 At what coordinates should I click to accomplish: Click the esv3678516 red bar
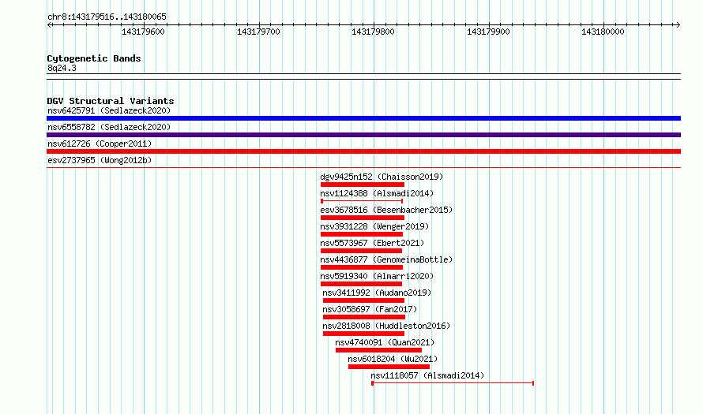pyautogui.click(x=363, y=218)
